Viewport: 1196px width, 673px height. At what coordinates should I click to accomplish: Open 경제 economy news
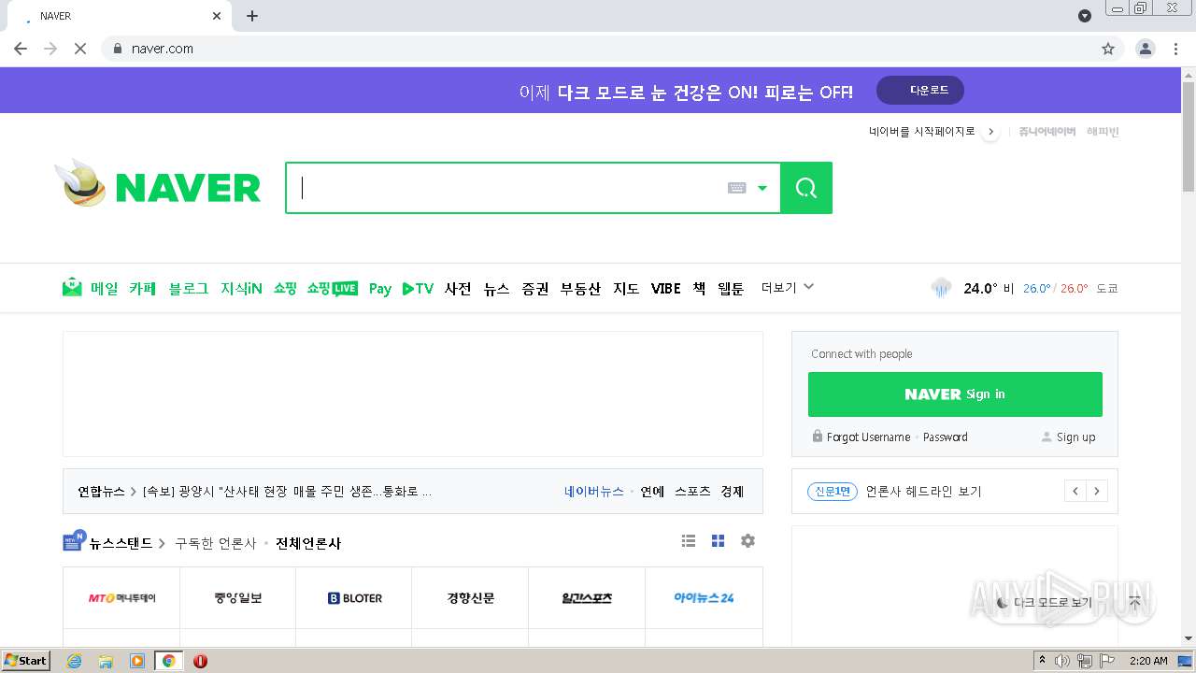point(733,492)
